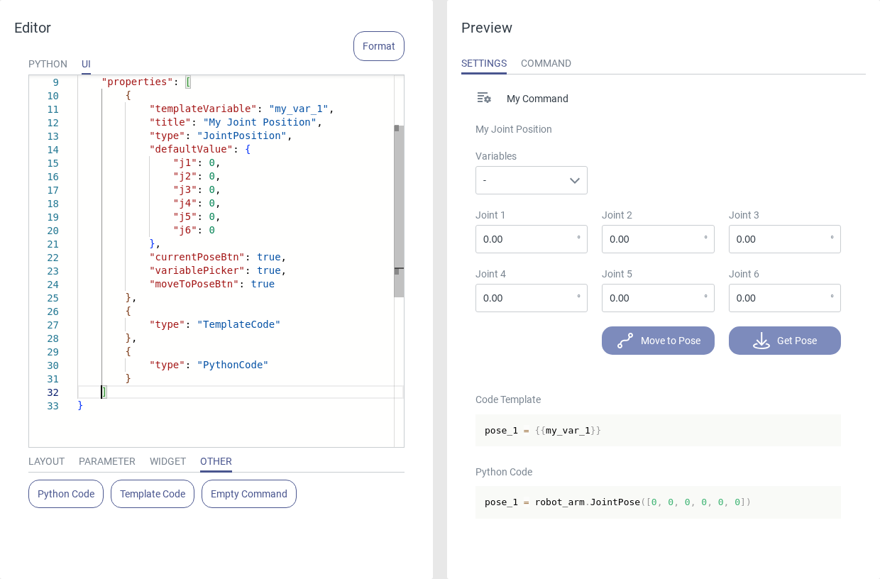Open the WIDGET snippets tab
Viewport: 880px width, 579px height.
tap(167, 461)
